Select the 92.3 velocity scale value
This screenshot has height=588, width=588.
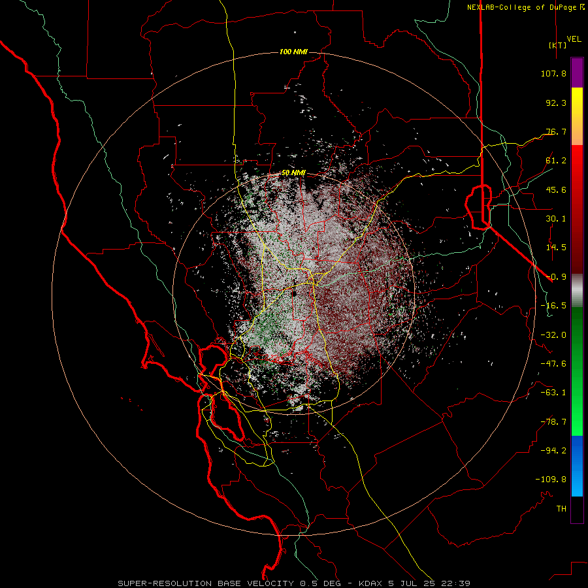pos(556,103)
